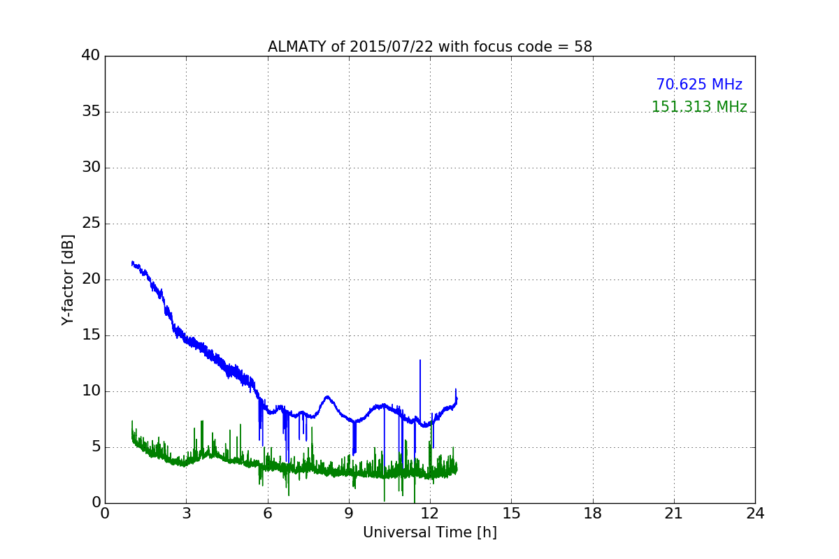The height and width of the screenshot is (559, 839).
Task: Click the y-axis tick label 35
Action: click(x=91, y=111)
